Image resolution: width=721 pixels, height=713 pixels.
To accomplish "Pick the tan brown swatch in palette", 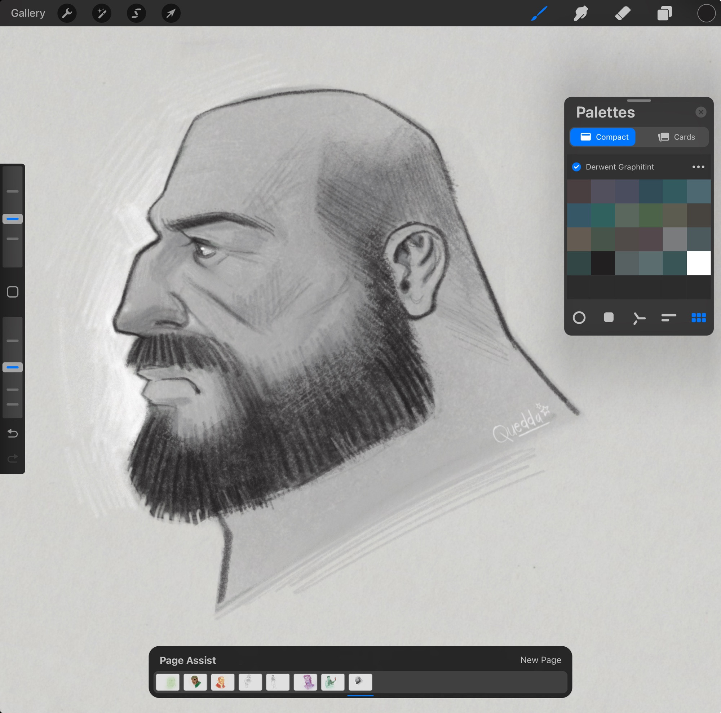I will point(579,239).
